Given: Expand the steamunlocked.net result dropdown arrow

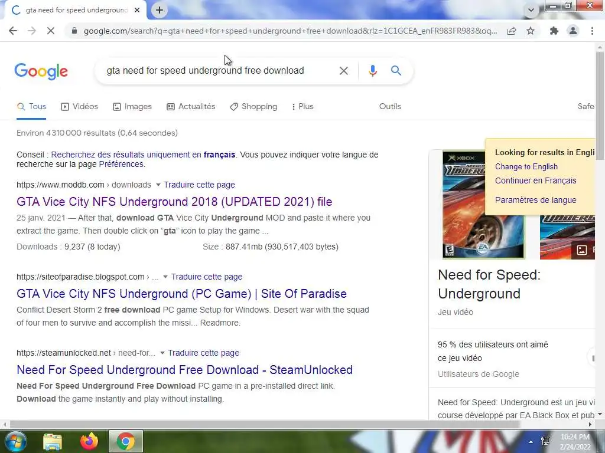Looking at the screenshot, I should [x=162, y=353].
